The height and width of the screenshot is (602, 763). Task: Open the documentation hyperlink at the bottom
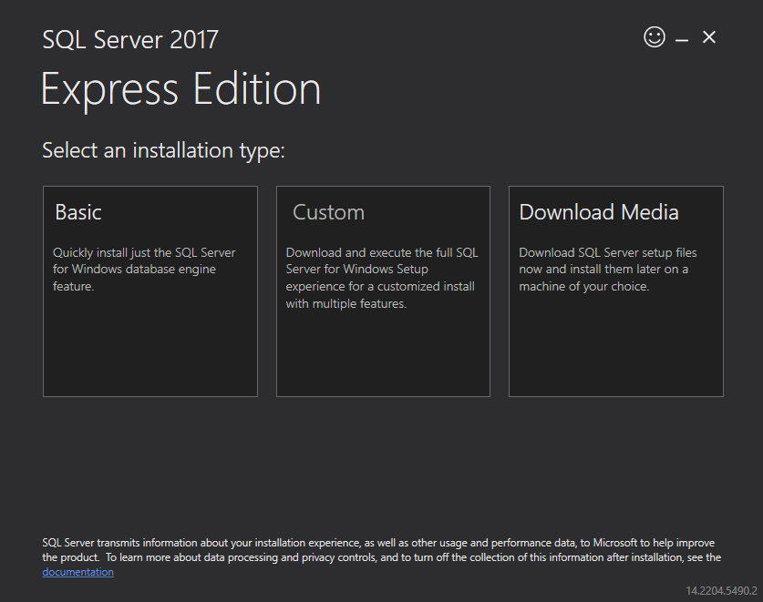(x=77, y=571)
